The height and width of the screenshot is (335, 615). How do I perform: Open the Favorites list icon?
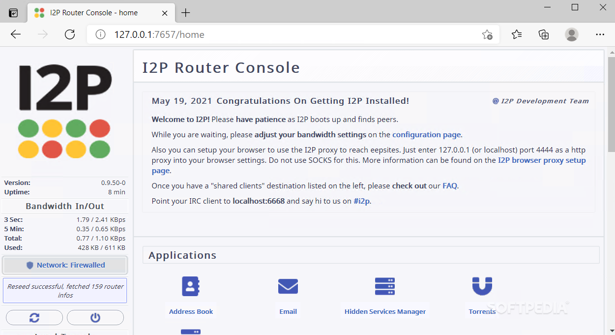(x=517, y=34)
